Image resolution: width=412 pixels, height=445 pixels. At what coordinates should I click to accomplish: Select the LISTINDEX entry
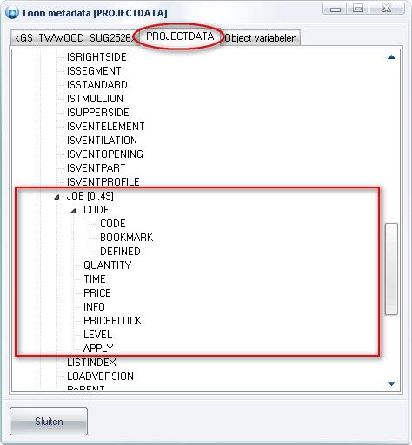click(91, 363)
